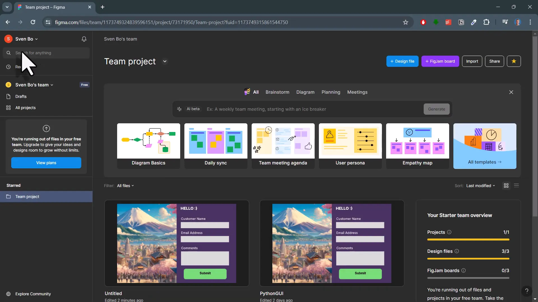Select the Meetings template category
Viewport: 538px width, 302px height.
pyautogui.click(x=357, y=92)
